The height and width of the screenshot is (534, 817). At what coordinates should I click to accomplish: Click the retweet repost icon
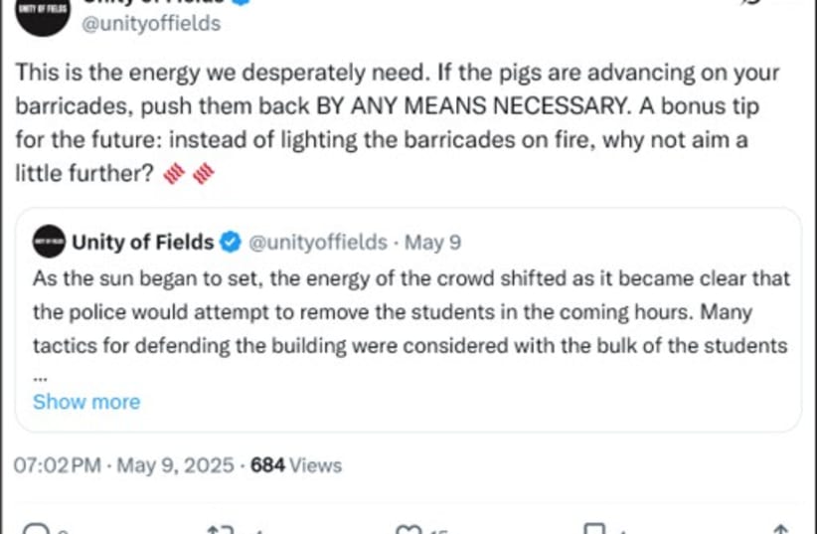(x=221, y=529)
